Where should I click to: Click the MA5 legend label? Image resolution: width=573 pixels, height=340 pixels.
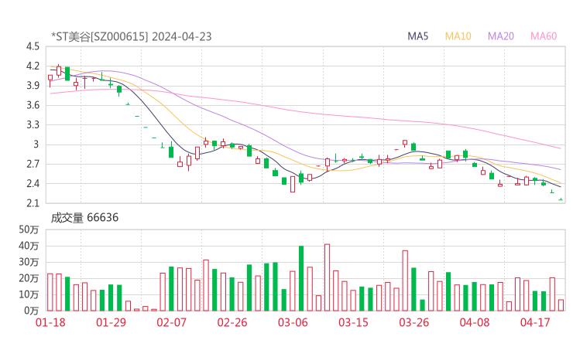417,36
